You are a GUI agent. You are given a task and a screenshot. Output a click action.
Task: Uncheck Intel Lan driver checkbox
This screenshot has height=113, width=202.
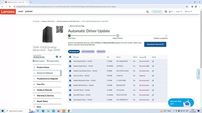[x=70, y=76]
